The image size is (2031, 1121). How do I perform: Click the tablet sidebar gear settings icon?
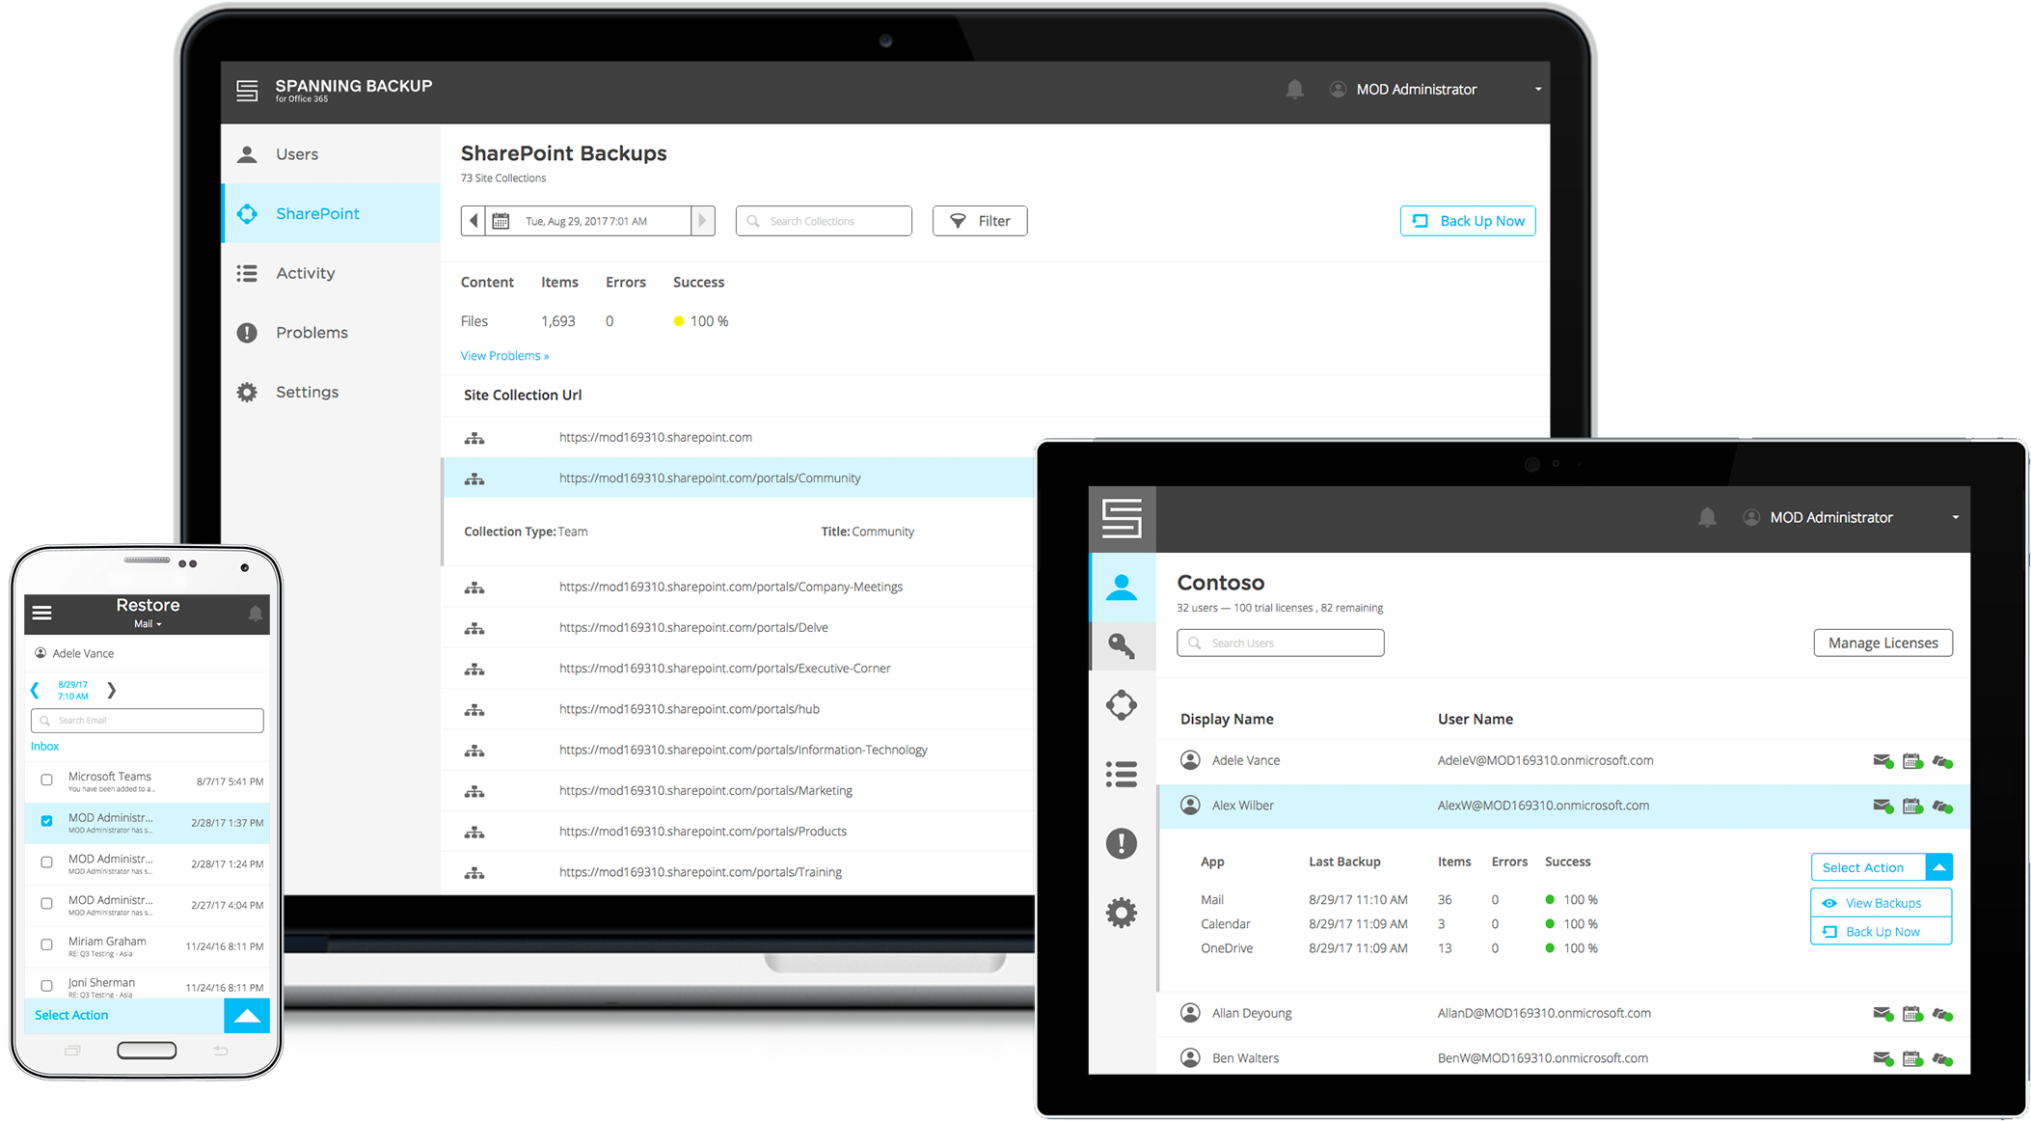coord(1121,913)
